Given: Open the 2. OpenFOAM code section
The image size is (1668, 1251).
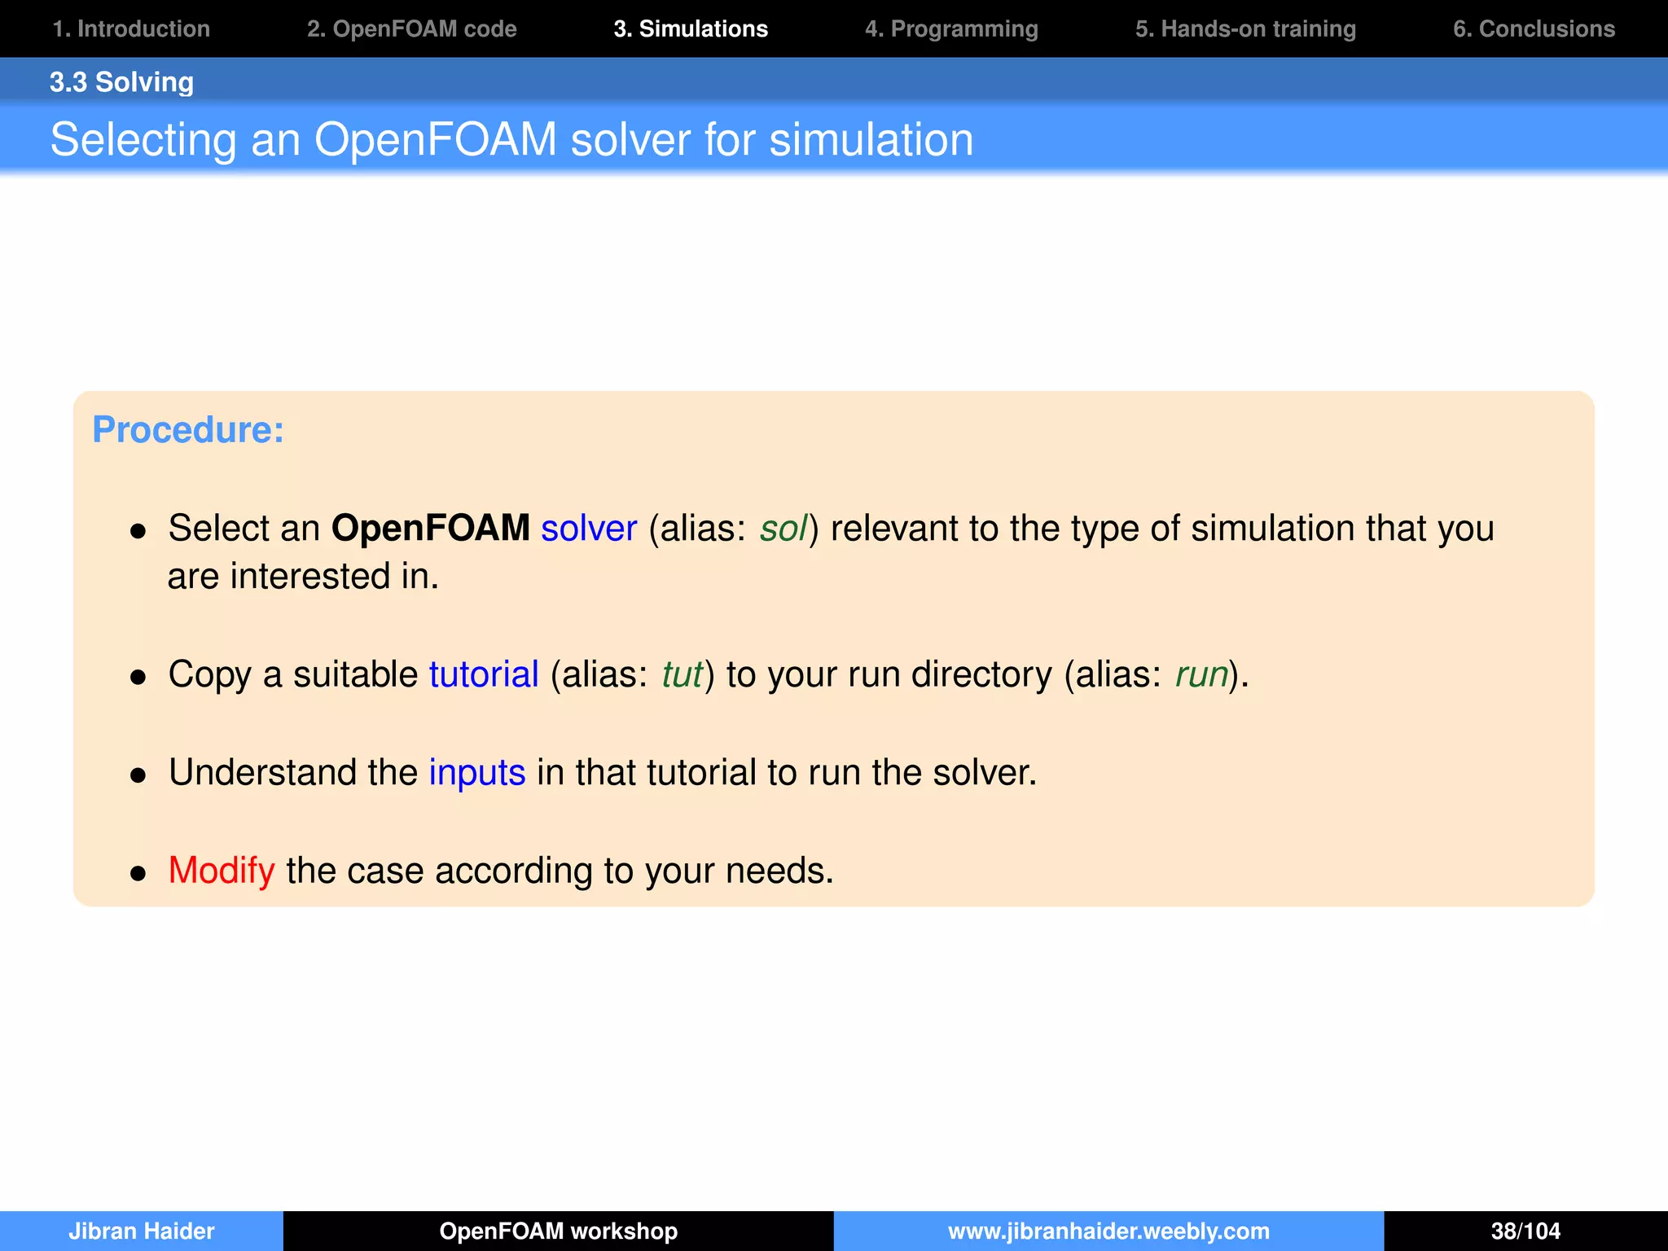Looking at the screenshot, I should tap(412, 29).
